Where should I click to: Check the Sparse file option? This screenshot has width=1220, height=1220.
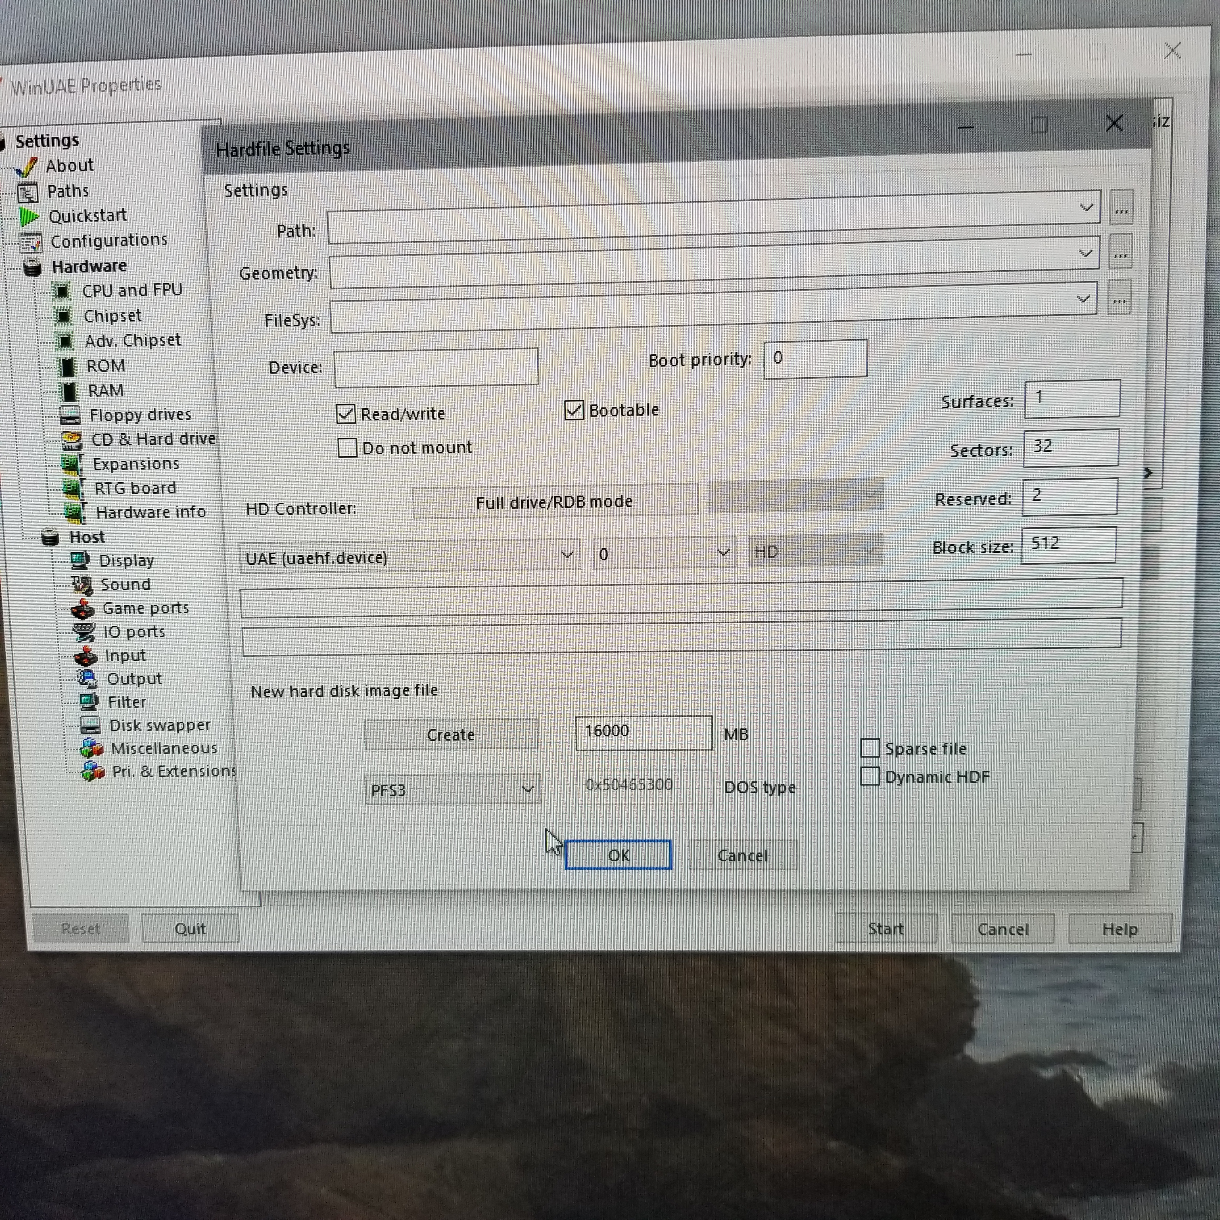[869, 748]
